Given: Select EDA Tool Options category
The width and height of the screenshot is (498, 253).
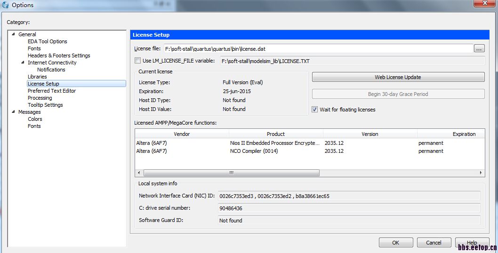Looking at the screenshot, I should [48, 41].
